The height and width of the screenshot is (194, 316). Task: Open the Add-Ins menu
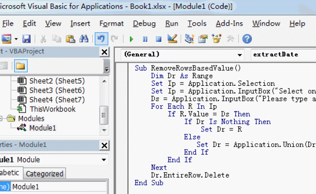(x=229, y=23)
